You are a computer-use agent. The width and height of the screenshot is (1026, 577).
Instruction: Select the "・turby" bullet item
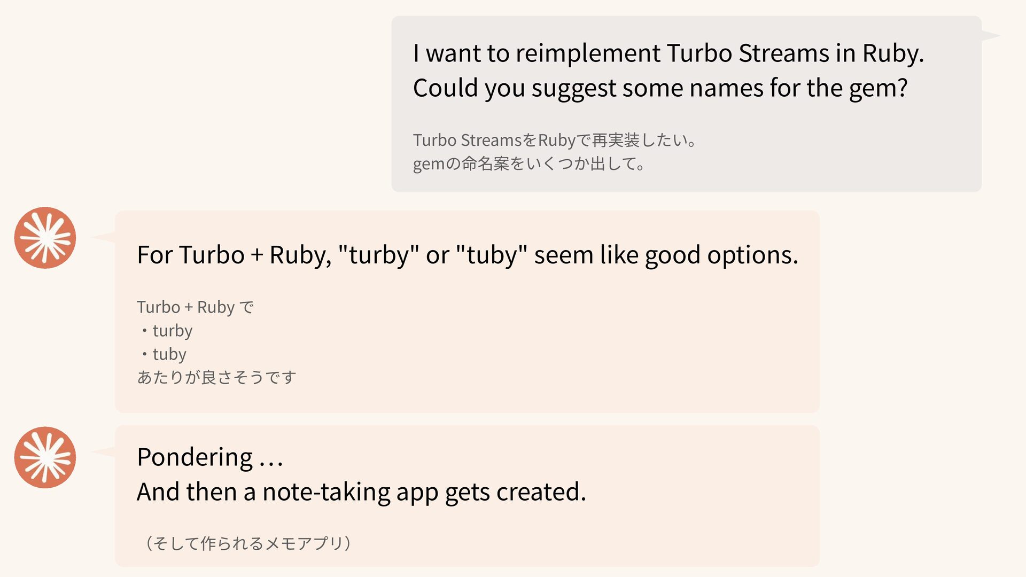(166, 331)
